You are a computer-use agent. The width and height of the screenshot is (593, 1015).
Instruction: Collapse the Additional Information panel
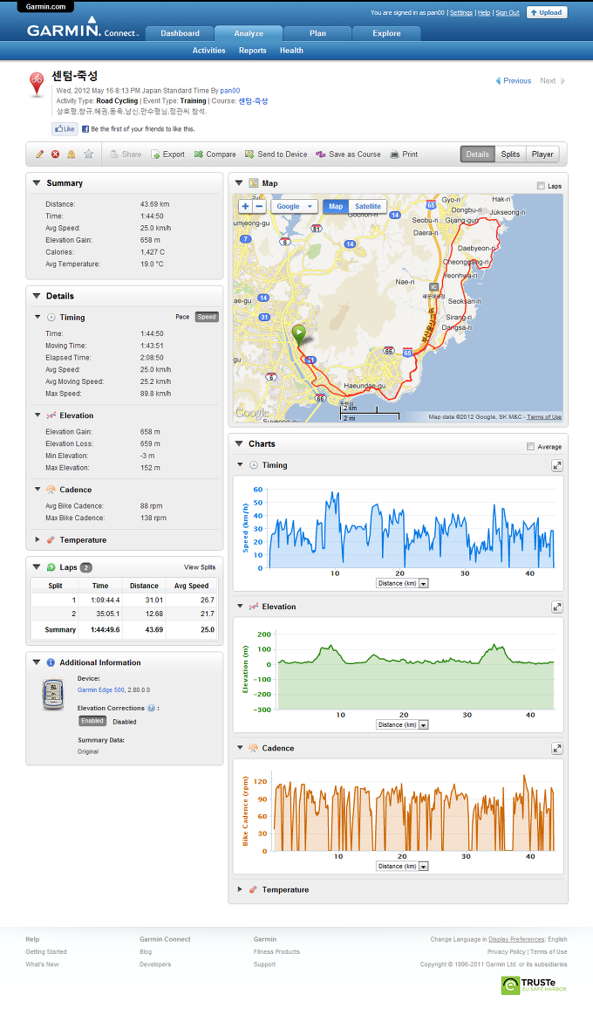coord(37,663)
